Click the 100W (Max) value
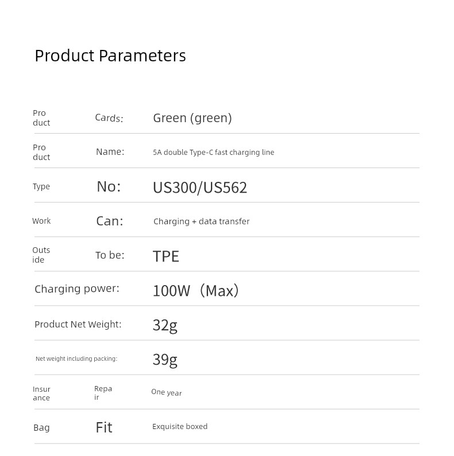 point(195,291)
